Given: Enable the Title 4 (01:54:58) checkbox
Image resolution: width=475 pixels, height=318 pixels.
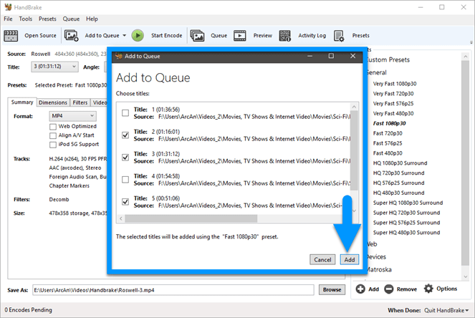Looking at the screenshot, I should [x=125, y=180].
